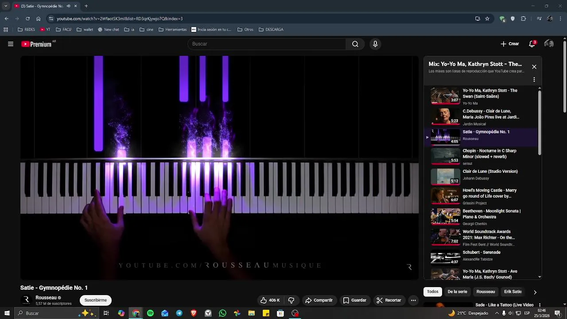Play The Swan (Saint-Saëns) thumbnail
This screenshot has height=319, width=567.
pyautogui.click(x=446, y=95)
